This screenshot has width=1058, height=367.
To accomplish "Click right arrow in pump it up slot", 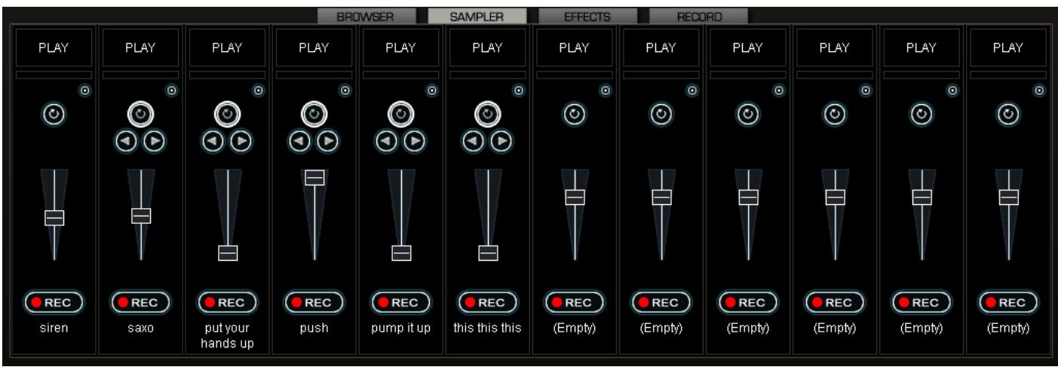I will pyautogui.click(x=414, y=141).
